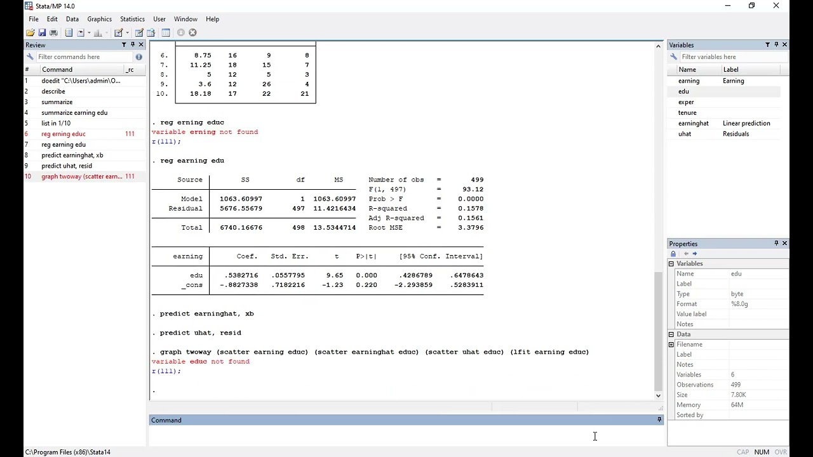This screenshot has height=457, width=813.
Task: Toggle the pin icon in Properties panel
Action: tap(776, 244)
